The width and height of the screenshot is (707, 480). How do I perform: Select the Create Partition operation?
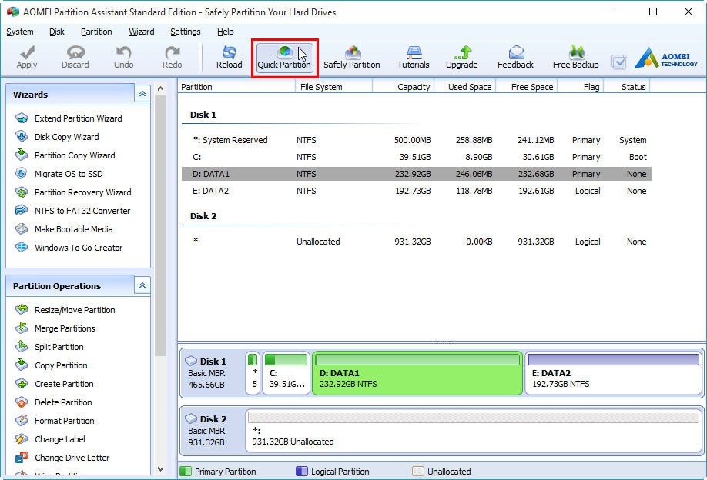(x=64, y=384)
